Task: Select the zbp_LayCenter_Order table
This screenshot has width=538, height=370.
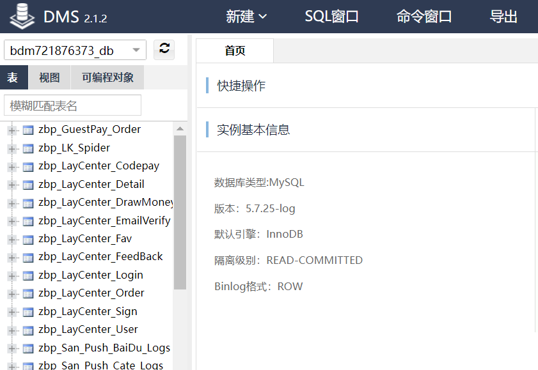Action: click(91, 293)
